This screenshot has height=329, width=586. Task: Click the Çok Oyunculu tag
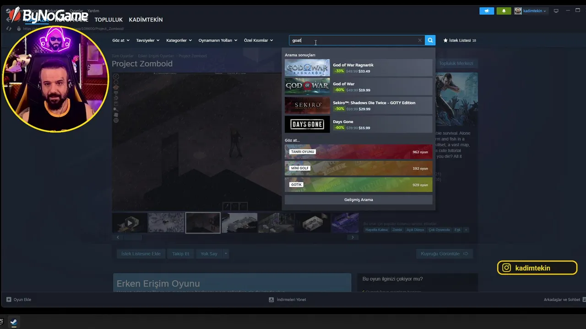pyautogui.click(x=439, y=230)
